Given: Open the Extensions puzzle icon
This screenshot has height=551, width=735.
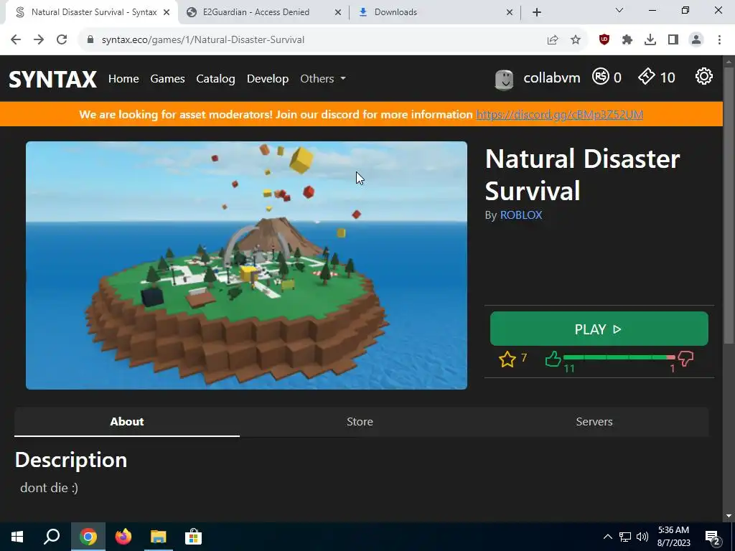Looking at the screenshot, I should click(x=627, y=40).
